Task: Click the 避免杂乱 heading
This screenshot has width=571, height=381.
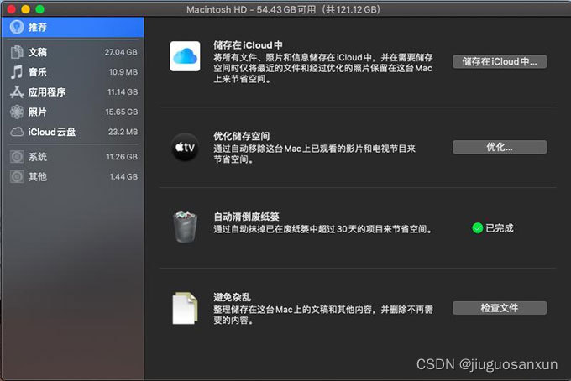Action: pos(232,297)
